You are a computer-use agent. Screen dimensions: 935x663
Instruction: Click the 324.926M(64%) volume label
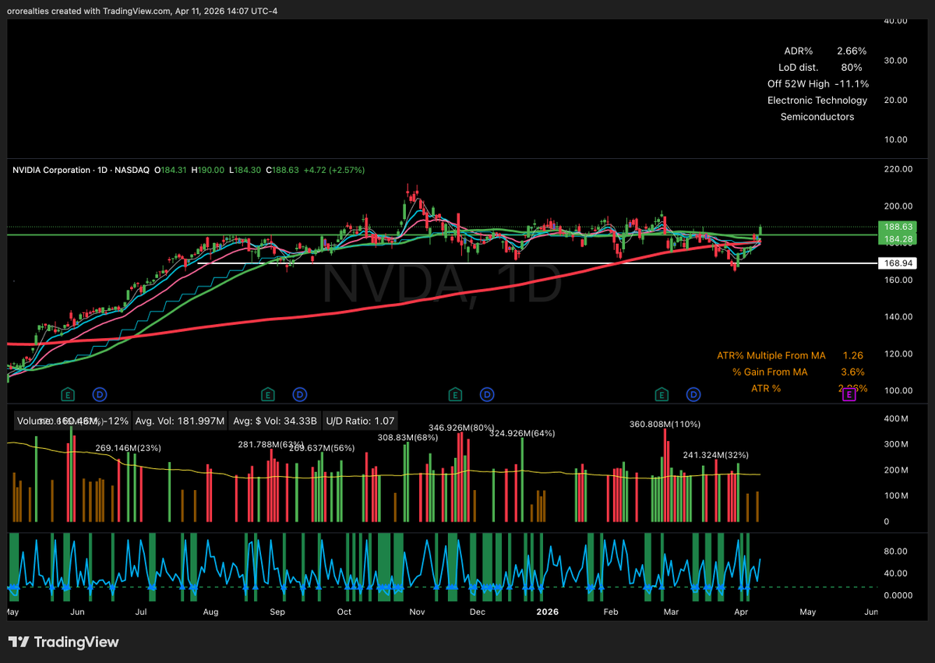pos(522,433)
